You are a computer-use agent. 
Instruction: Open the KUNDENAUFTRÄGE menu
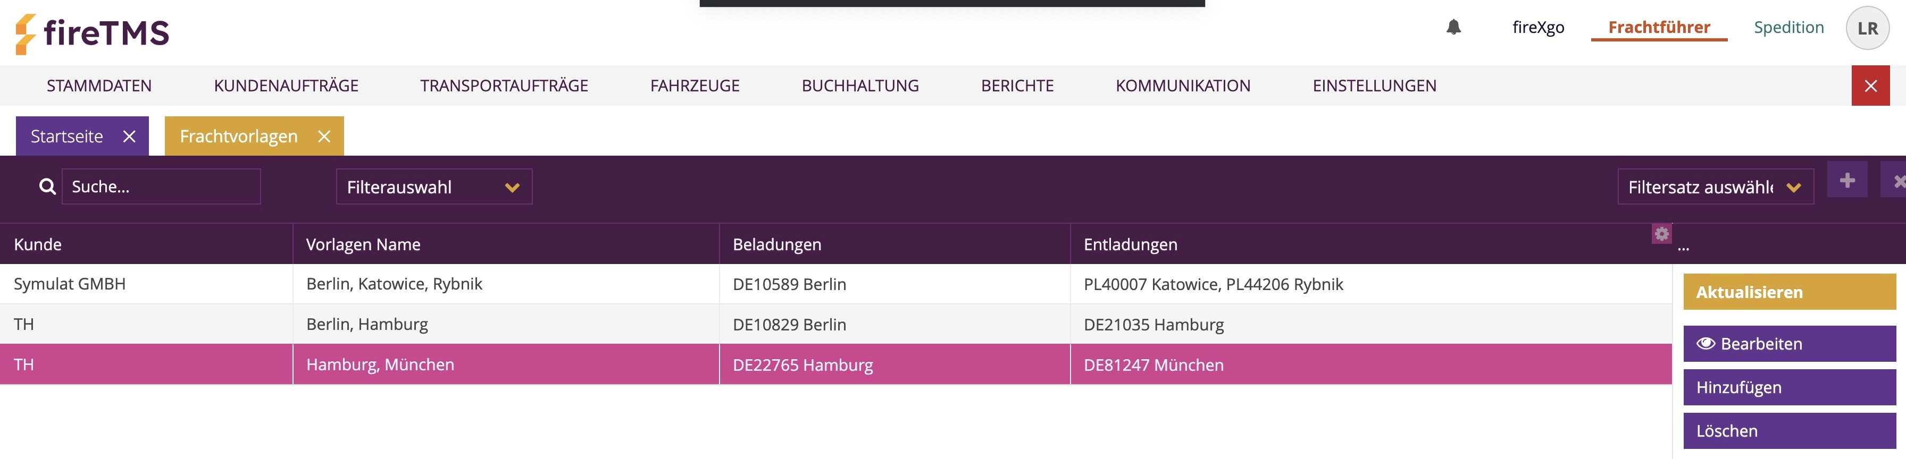[286, 86]
